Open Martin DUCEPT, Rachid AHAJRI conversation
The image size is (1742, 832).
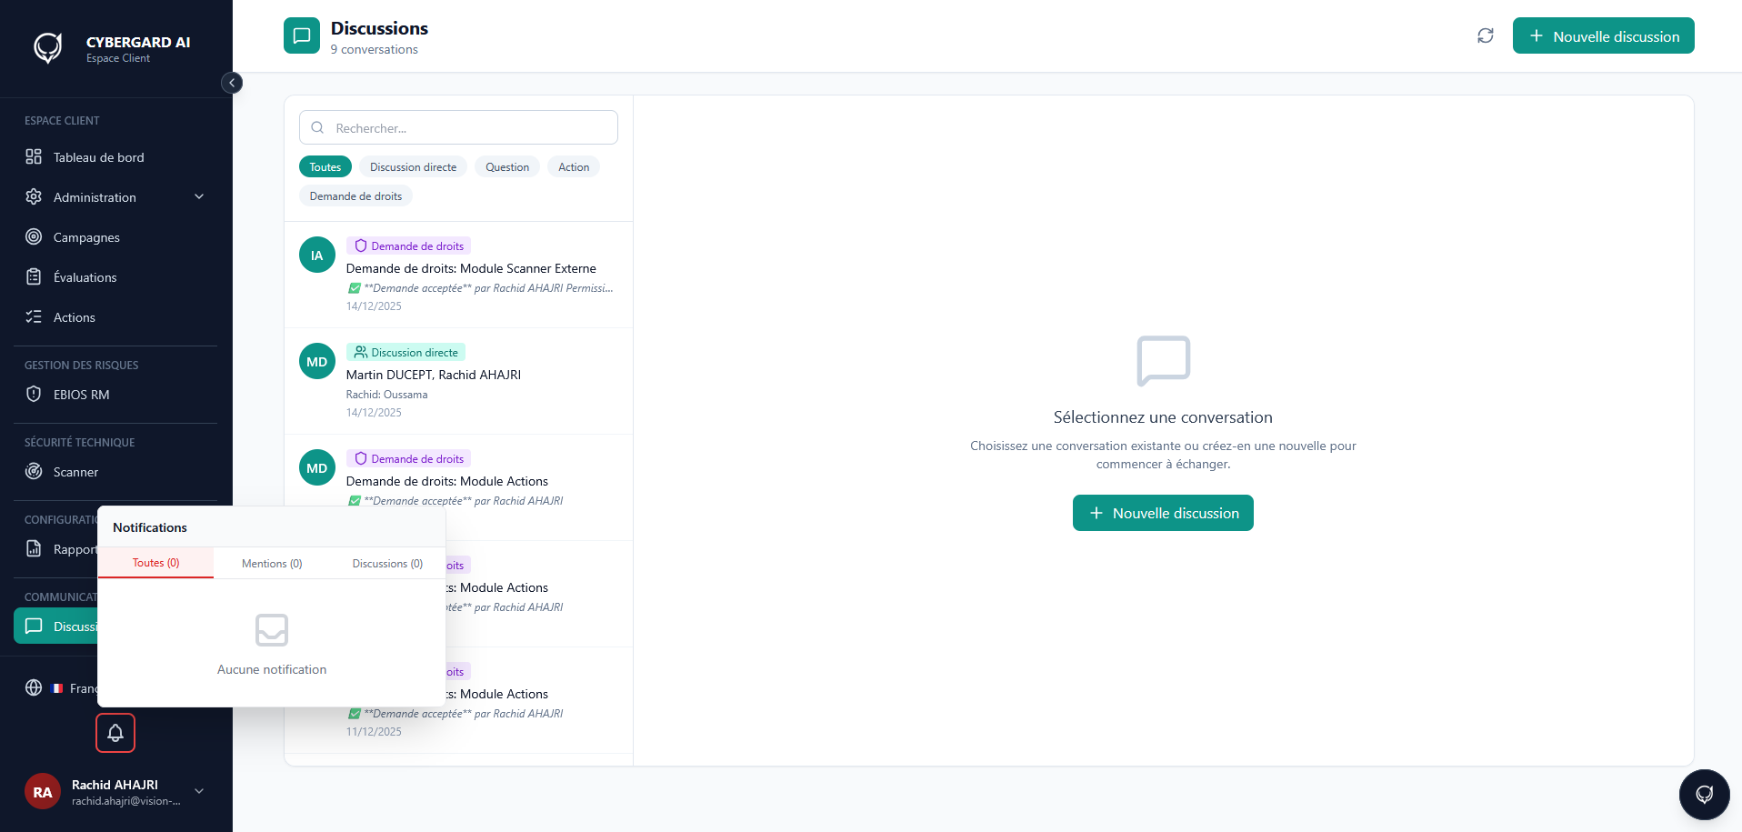click(x=458, y=381)
